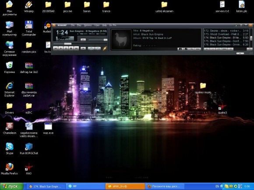Select servers.txt file icon
Viewport: 254px width, 190px height.
(222, 7)
